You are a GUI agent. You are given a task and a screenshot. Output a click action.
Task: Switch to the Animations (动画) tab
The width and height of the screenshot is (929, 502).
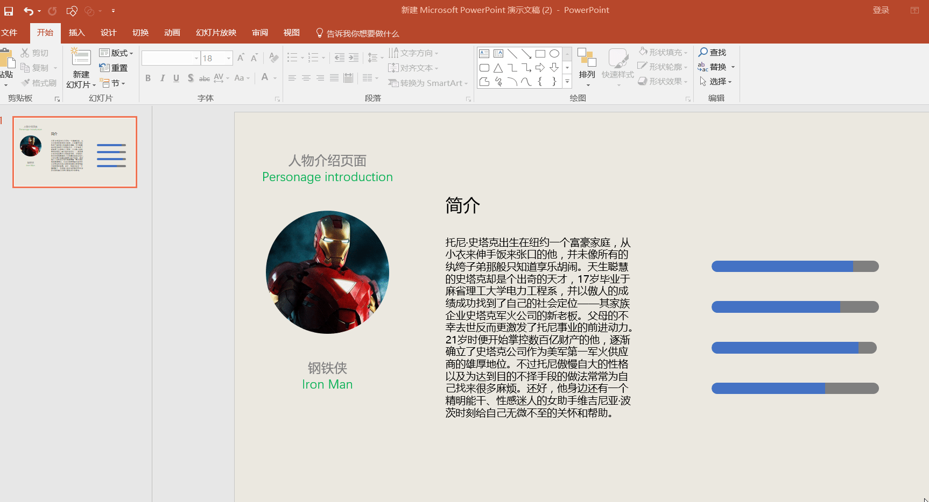(172, 33)
